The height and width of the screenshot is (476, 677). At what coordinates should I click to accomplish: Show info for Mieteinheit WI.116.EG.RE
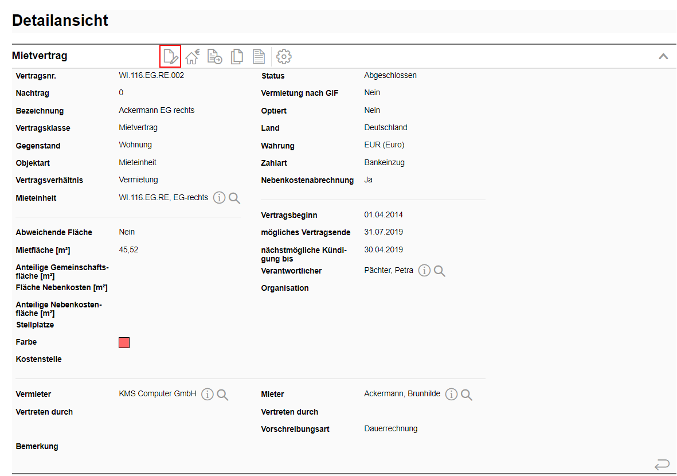219,198
